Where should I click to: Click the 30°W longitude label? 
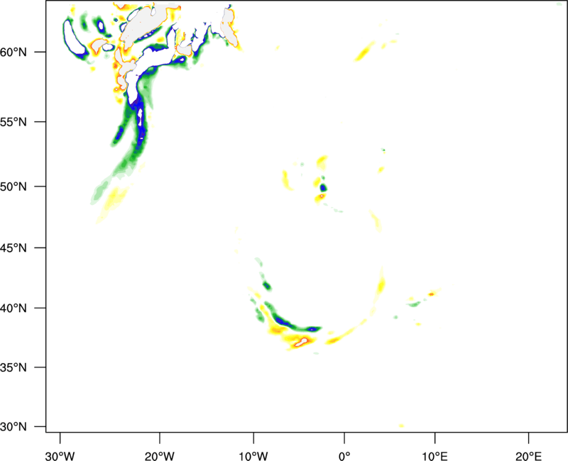click(x=60, y=456)
